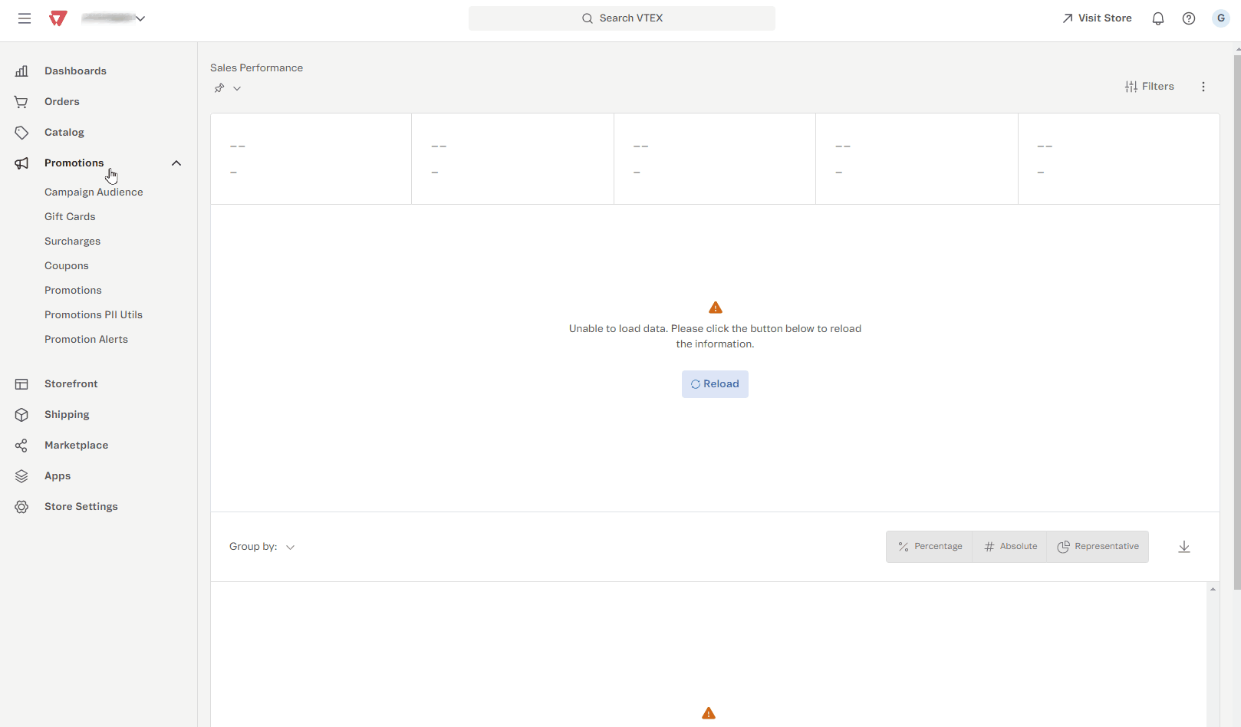Open the notifications bell

pos(1158,18)
